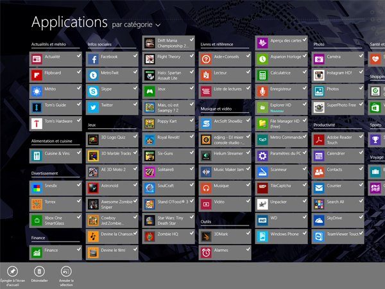Deselect the Explorer HD checkmark
This screenshot has width=385, height=289.
tap(305, 104)
